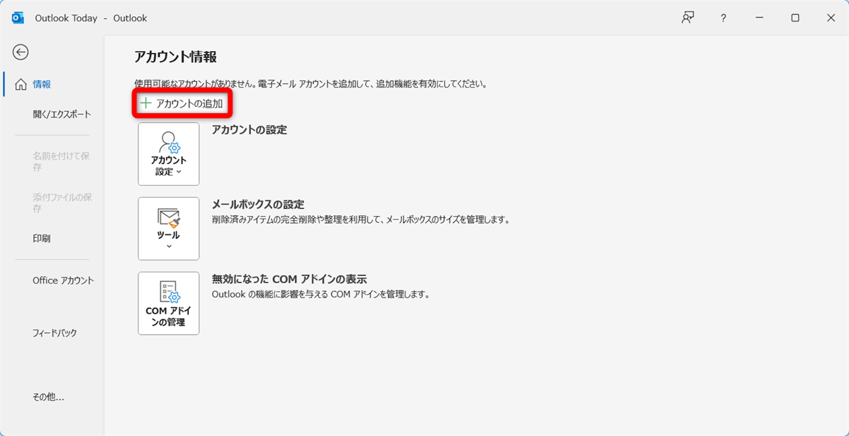
Task: Click the mailbox cleanup envelope icon
Action: [169, 218]
